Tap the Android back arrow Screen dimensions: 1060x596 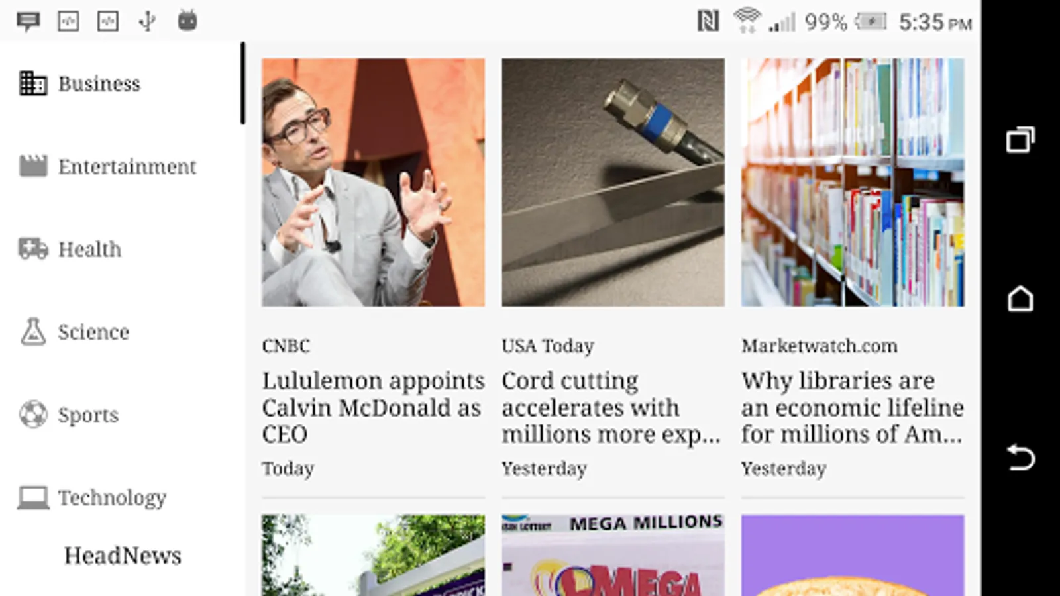[1020, 458]
